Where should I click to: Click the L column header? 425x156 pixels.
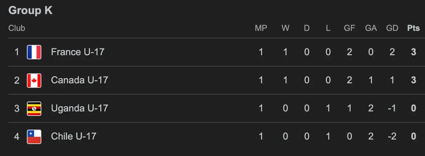point(328,28)
